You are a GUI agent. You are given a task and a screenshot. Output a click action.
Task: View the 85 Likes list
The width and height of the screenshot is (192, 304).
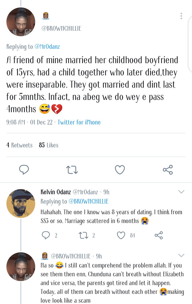(x=49, y=145)
